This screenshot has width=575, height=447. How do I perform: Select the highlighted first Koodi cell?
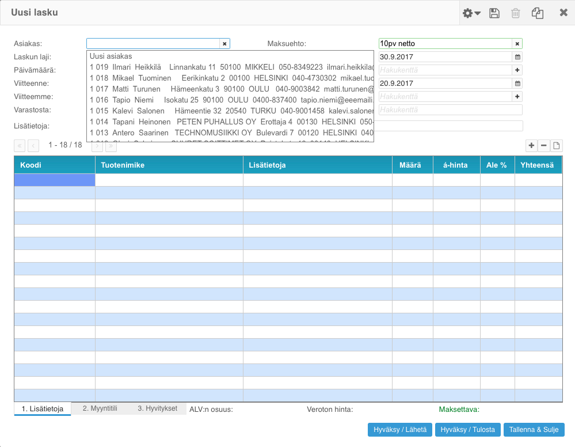[55, 180]
